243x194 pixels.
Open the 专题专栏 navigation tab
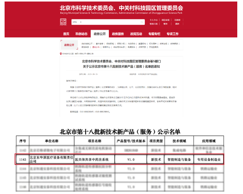pos(154,34)
